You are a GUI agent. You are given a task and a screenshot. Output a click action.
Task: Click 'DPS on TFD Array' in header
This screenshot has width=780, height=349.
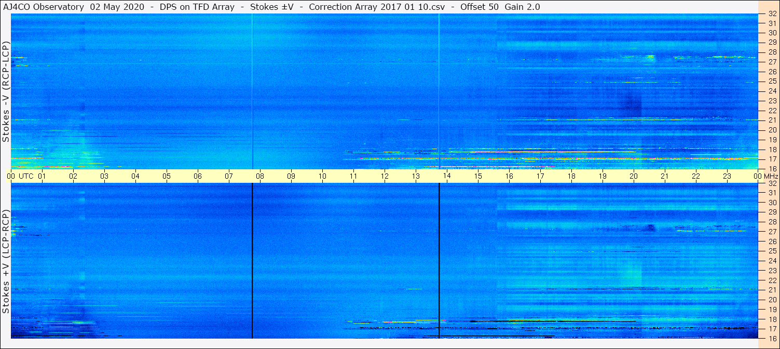point(197,7)
